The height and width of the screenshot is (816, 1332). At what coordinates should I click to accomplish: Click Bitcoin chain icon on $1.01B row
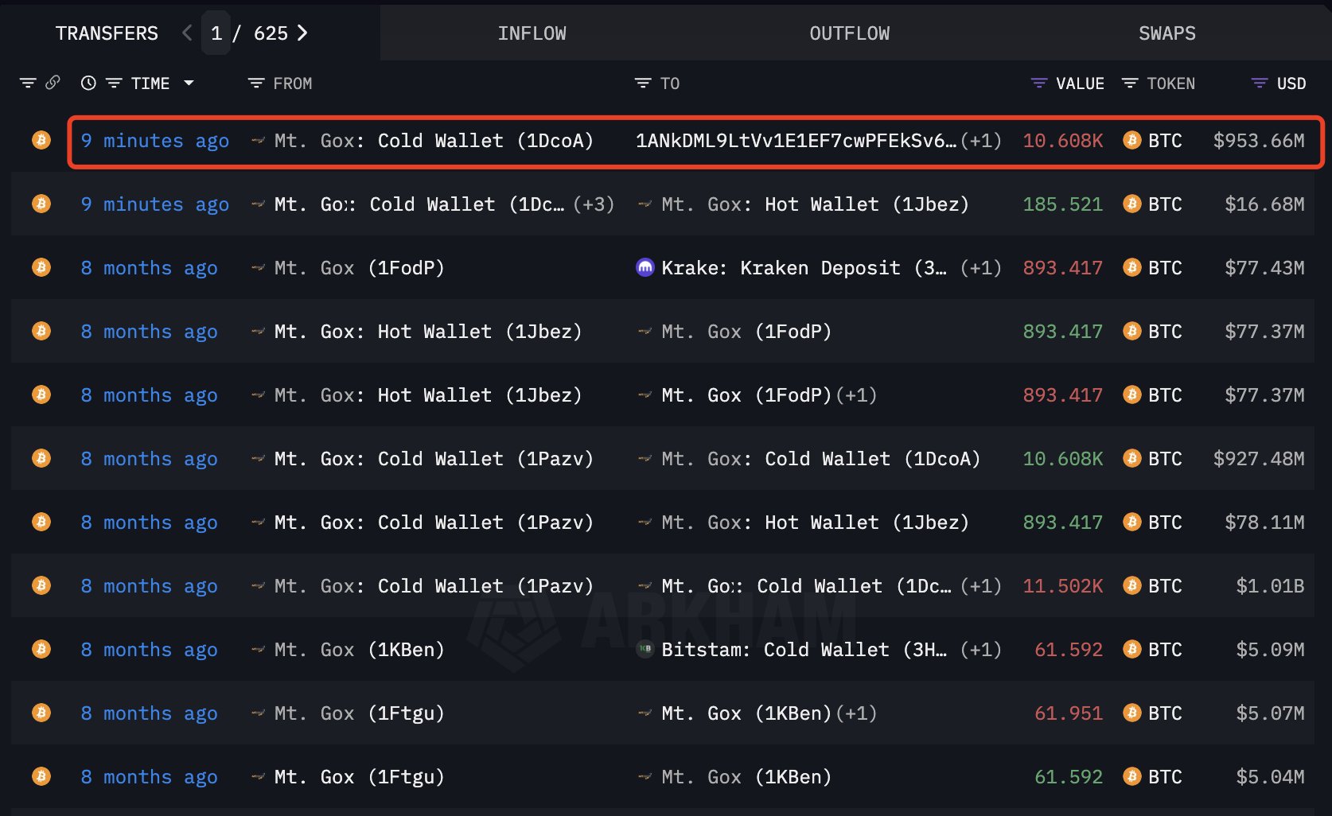coord(41,586)
